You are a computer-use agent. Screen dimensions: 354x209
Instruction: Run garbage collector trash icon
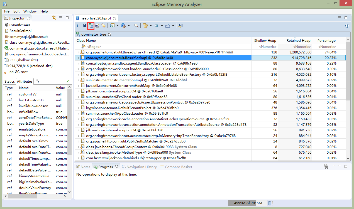click(270, 203)
